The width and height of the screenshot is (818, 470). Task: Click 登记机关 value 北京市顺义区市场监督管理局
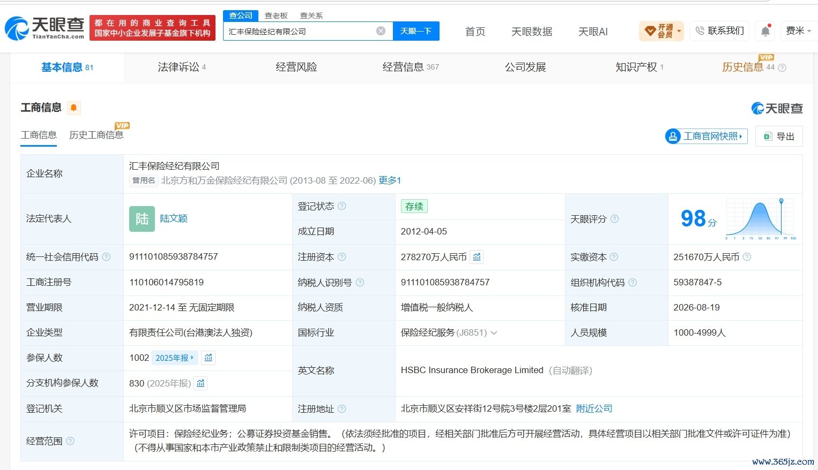[x=188, y=408]
